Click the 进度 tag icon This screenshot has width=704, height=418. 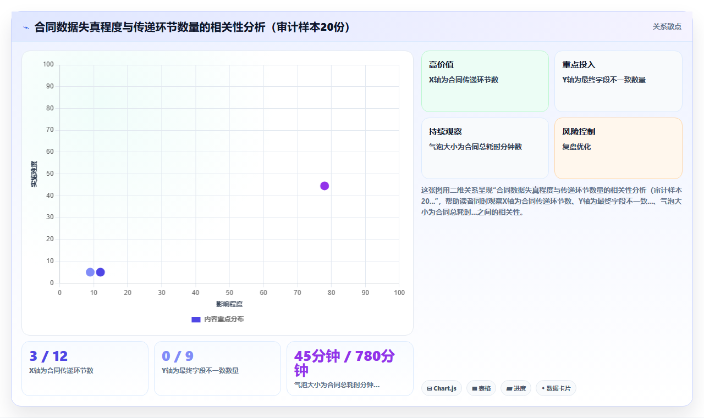[509, 389]
